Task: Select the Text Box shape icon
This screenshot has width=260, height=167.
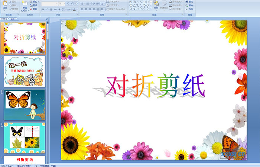Action: click(x=131, y=2)
